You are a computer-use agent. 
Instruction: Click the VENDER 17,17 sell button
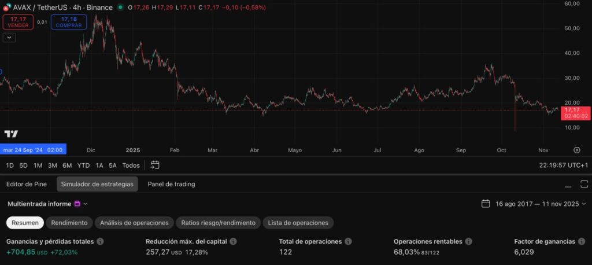(18, 22)
